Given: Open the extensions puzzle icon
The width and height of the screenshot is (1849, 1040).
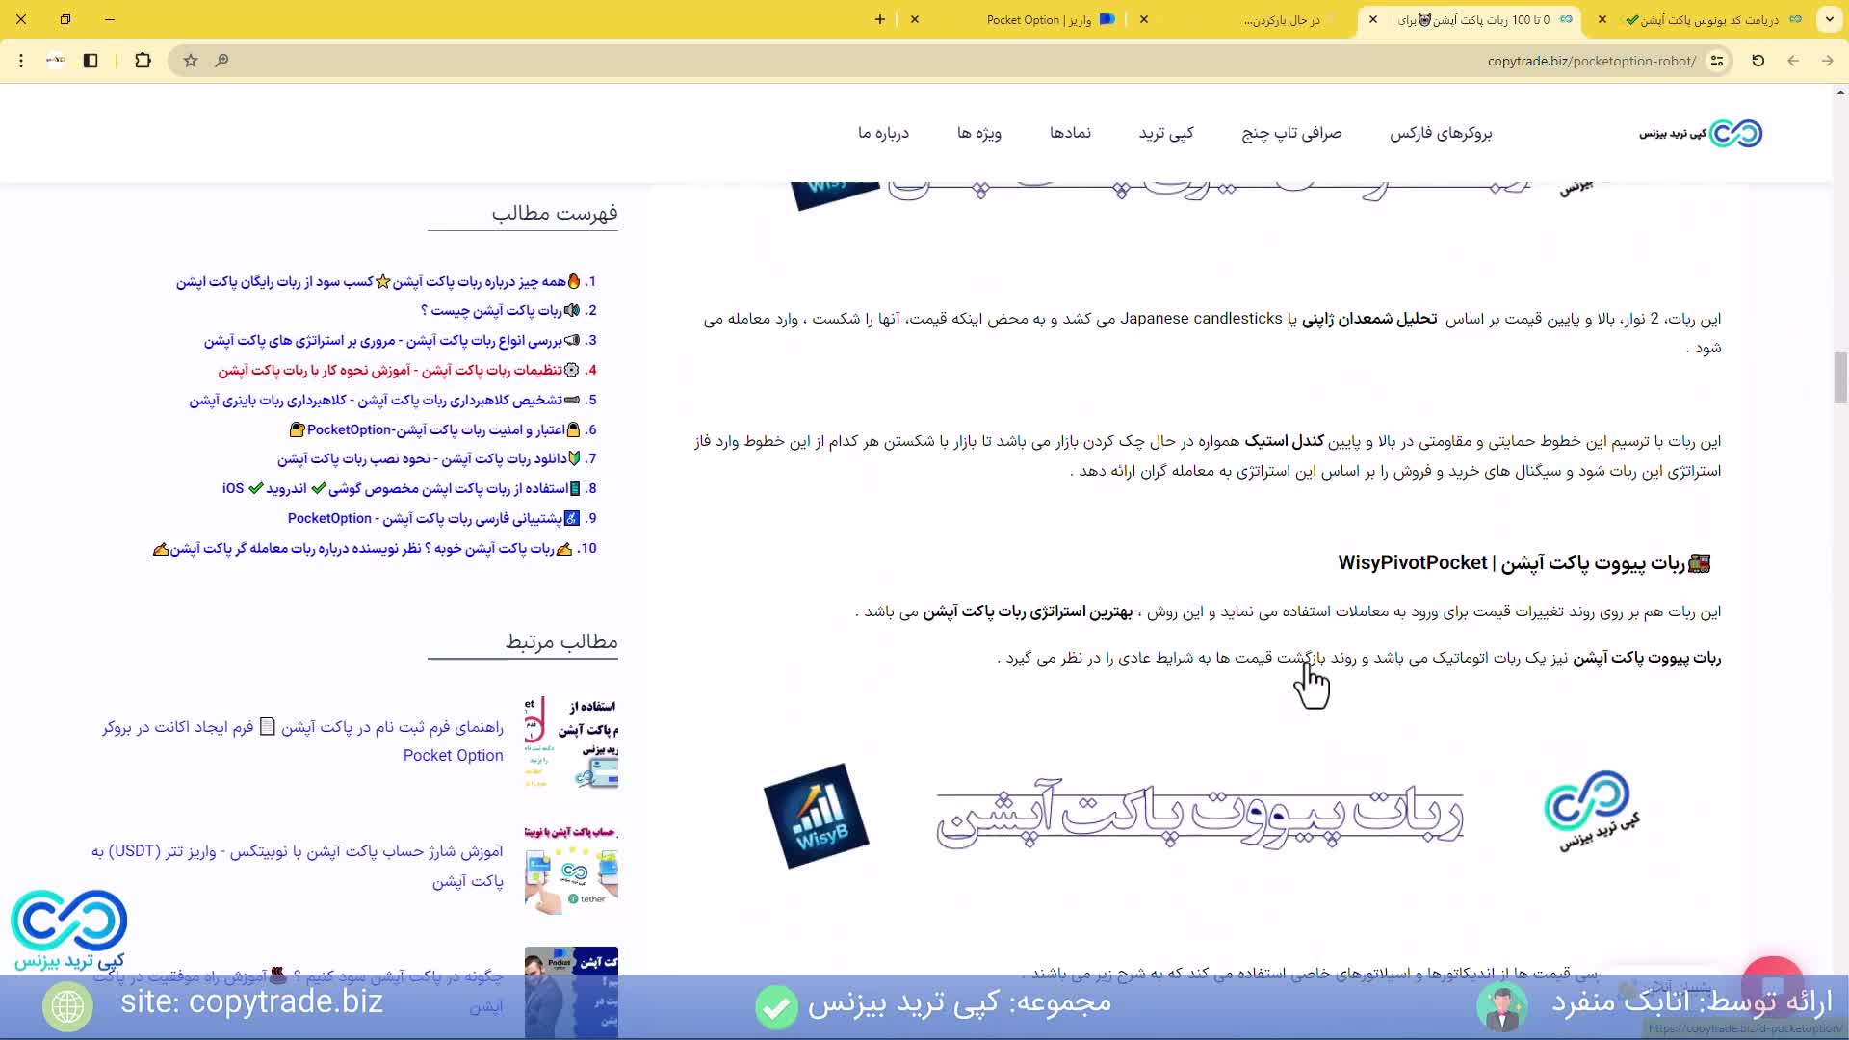Looking at the screenshot, I should (x=143, y=61).
